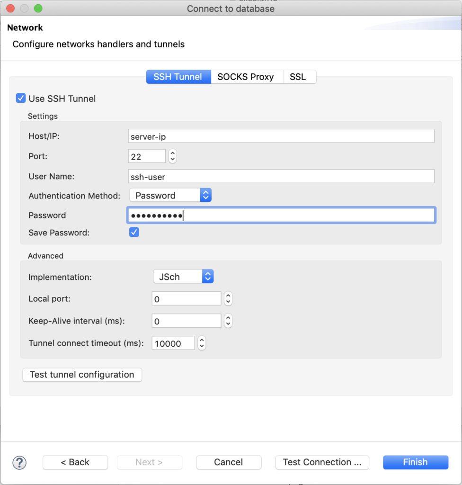The width and height of the screenshot is (462, 485).
Task: Increase the Tunnel connect timeout value
Action: tap(202, 341)
